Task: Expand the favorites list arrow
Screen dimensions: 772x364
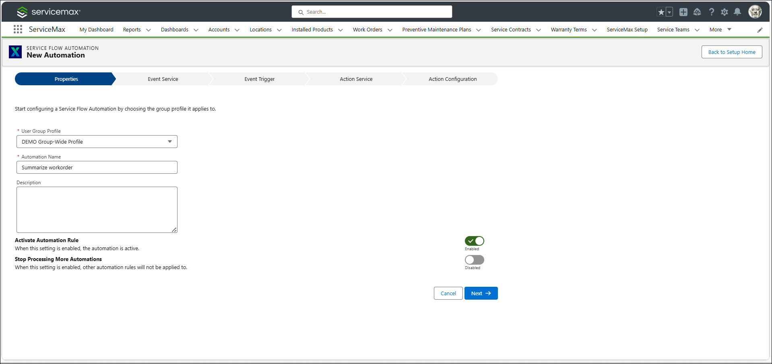Action: tap(669, 12)
